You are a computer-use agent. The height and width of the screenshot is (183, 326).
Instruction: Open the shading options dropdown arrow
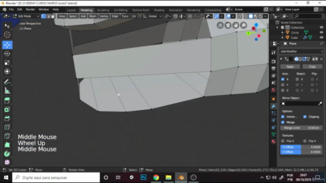265,16
